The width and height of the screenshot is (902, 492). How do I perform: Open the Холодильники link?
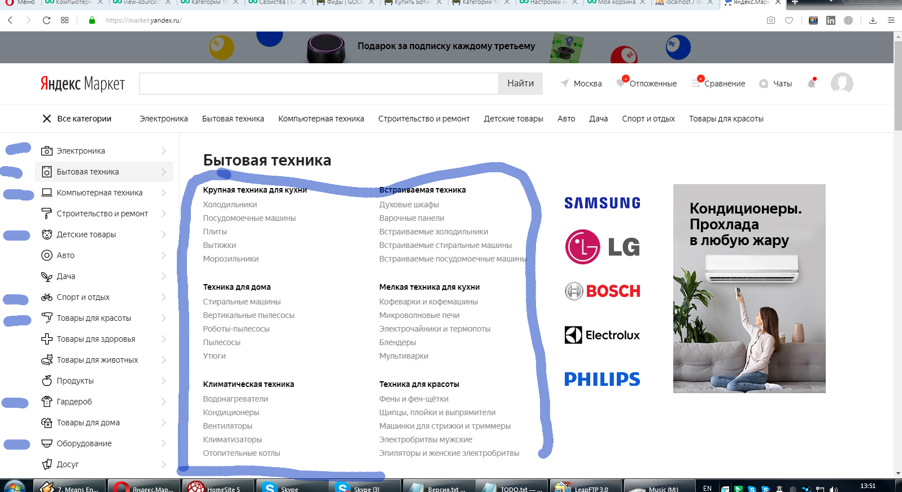point(230,204)
